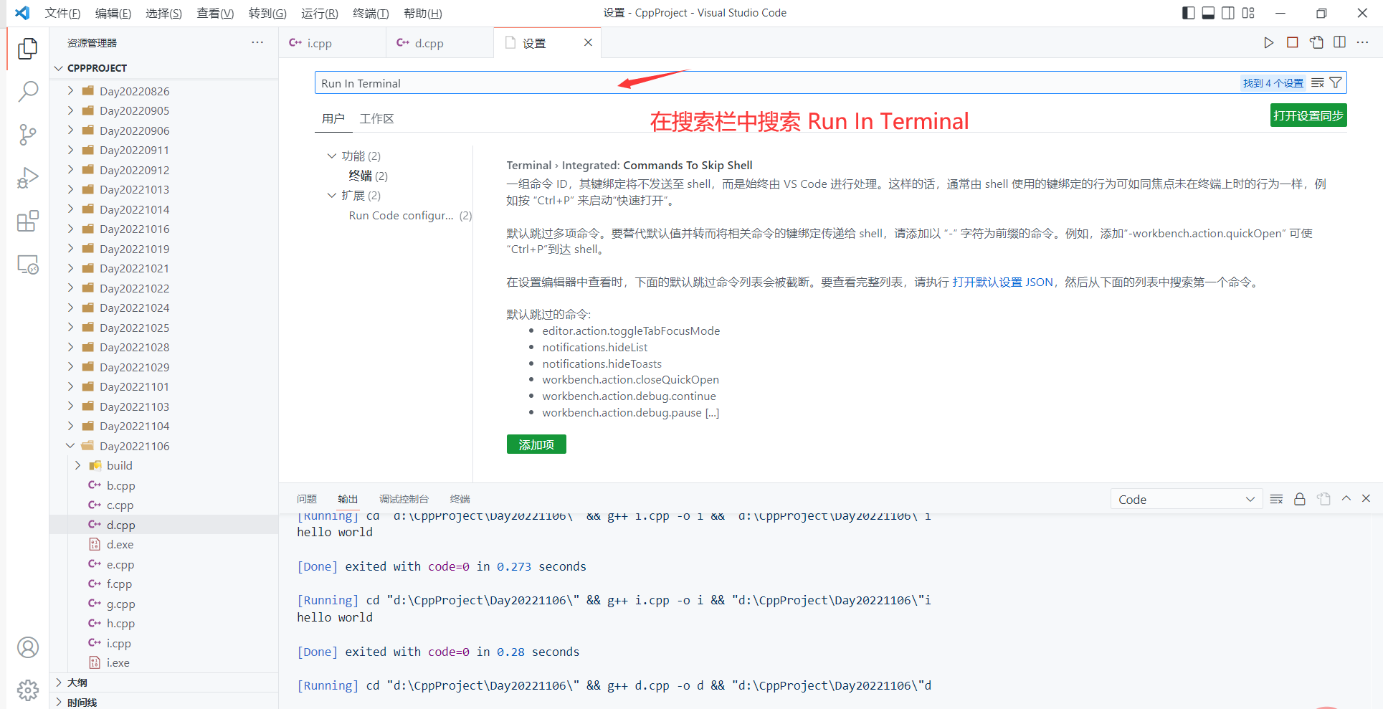Toggle primary side bar layout icon

pos(1188,13)
